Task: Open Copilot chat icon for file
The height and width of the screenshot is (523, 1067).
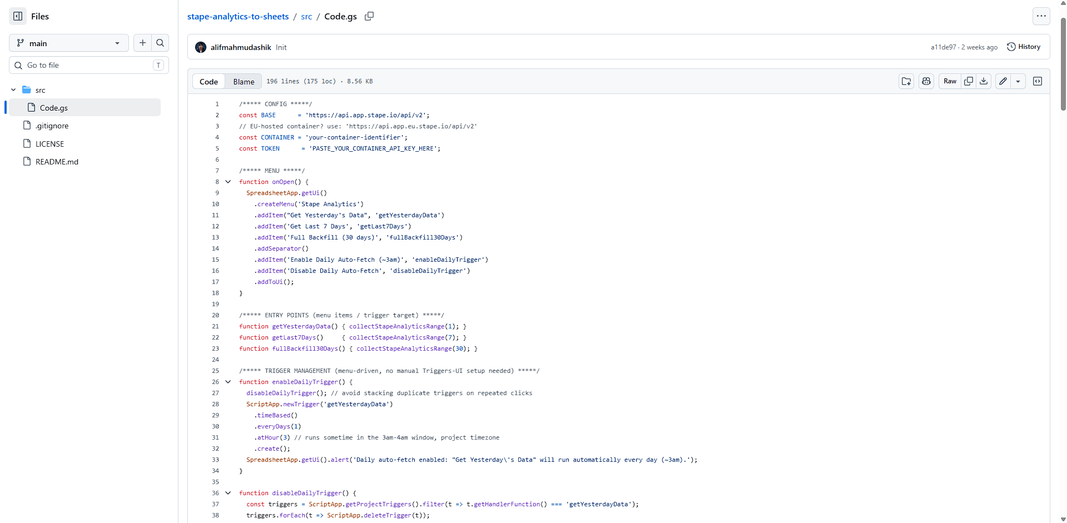Action: (926, 81)
